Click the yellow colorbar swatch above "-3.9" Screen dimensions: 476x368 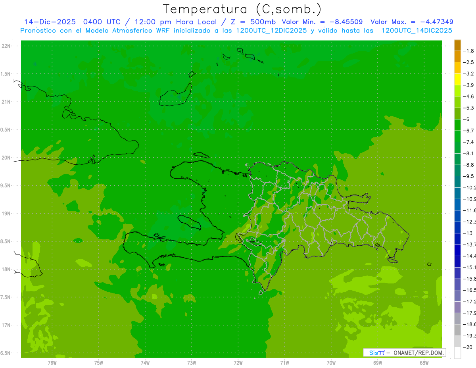point(457,79)
